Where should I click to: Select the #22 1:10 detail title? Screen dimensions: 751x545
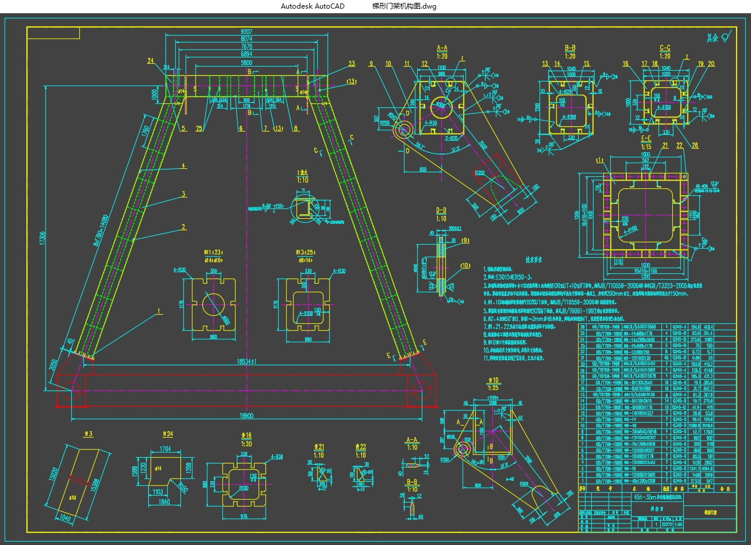click(x=360, y=450)
